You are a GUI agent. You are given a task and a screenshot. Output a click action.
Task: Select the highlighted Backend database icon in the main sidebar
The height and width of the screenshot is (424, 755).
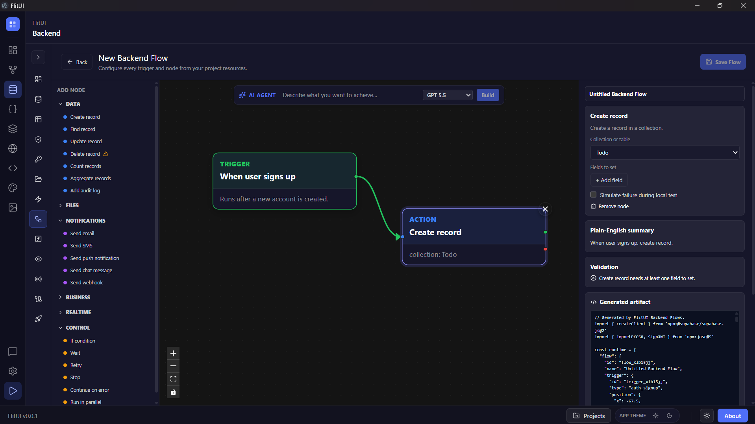click(13, 89)
